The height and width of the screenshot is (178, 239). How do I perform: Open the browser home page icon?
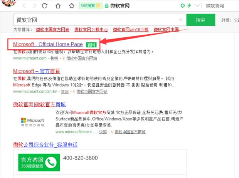[58, 6]
